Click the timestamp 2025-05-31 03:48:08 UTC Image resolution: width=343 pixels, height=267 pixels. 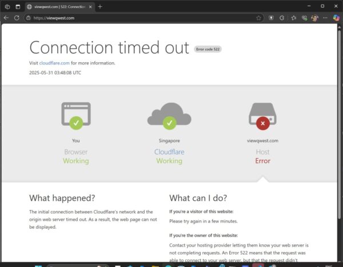coord(55,72)
